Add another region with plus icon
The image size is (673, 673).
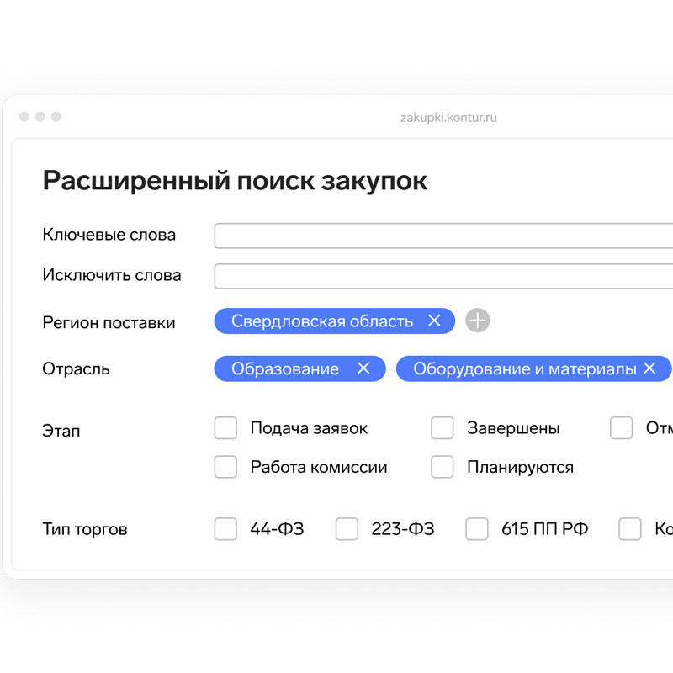click(x=478, y=321)
